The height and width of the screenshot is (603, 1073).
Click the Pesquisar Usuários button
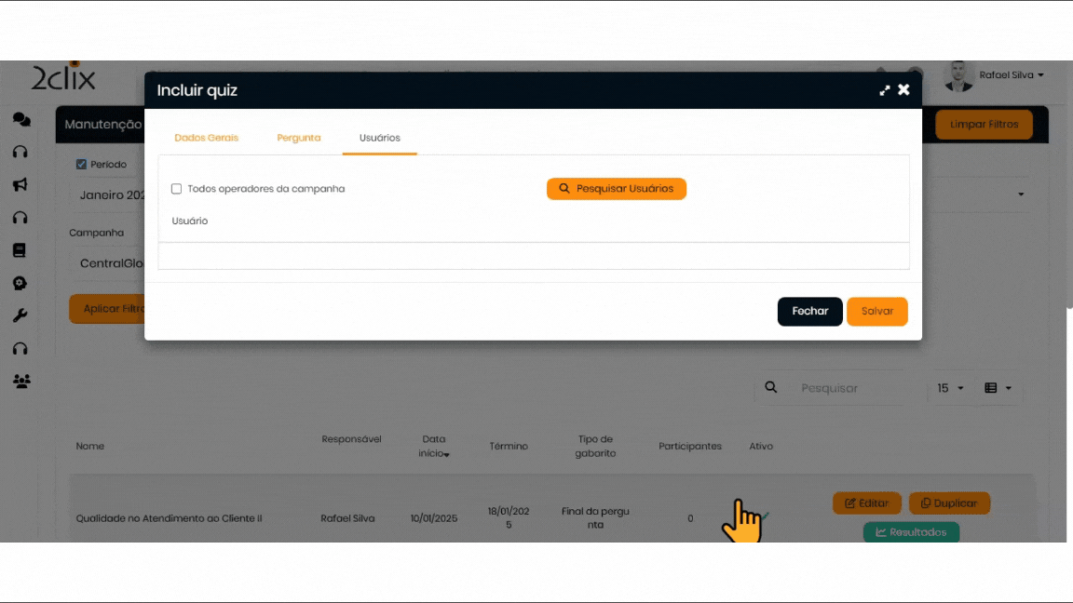[x=616, y=189]
